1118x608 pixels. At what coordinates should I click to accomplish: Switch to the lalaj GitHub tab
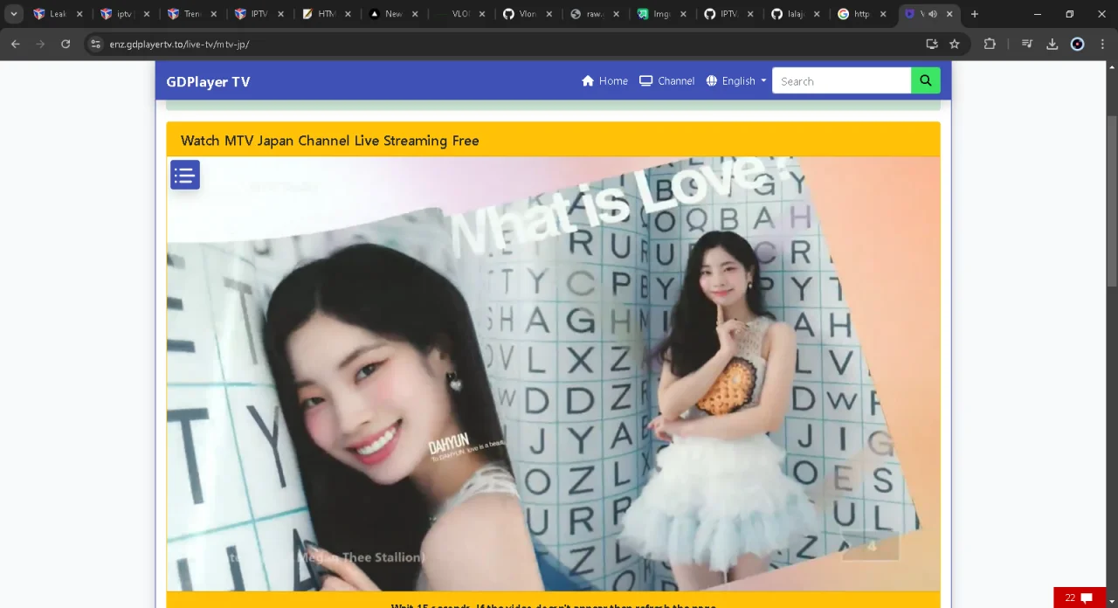click(x=796, y=14)
